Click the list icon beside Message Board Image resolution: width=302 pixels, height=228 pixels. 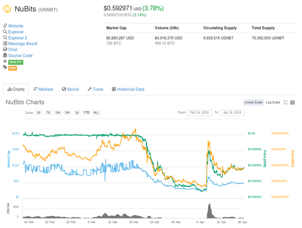pos(5,43)
